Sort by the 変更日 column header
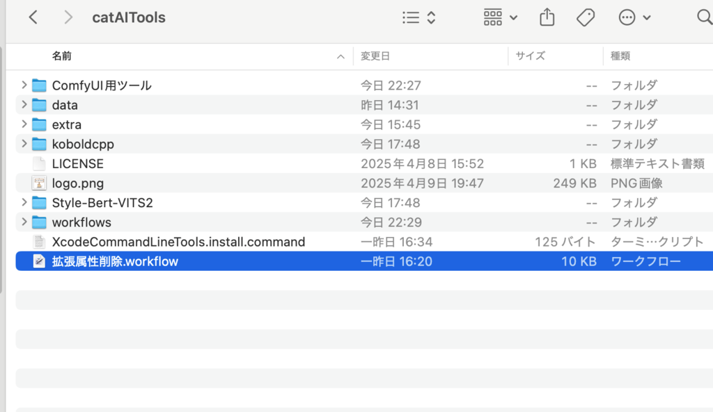 tap(375, 56)
